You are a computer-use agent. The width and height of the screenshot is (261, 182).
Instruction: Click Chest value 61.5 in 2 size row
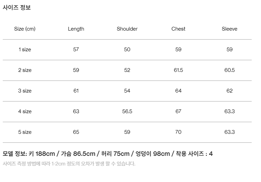coord(178,70)
